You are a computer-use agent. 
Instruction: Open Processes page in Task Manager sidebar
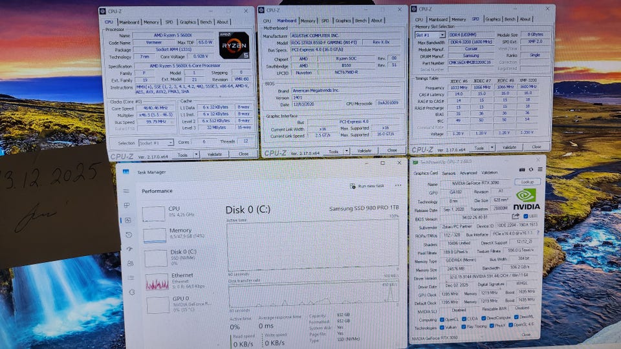click(127, 206)
